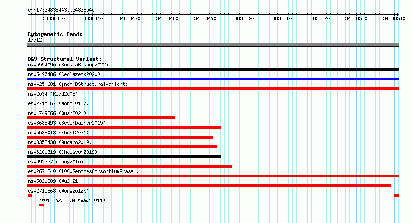The width and height of the screenshot is (412, 223).
Task: Click the 34838510 ruler position label
Action: 281,18
